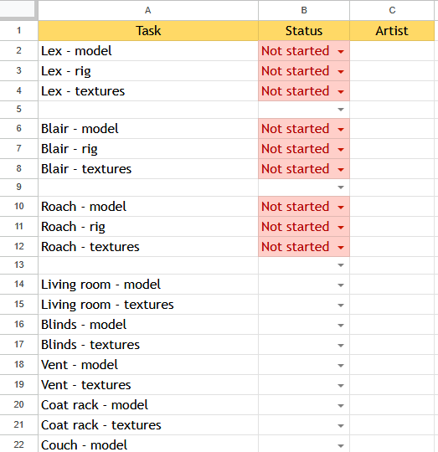Select the Roach - model task cell
The height and width of the screenshot is (452, 438).
[x=148, y=207]
